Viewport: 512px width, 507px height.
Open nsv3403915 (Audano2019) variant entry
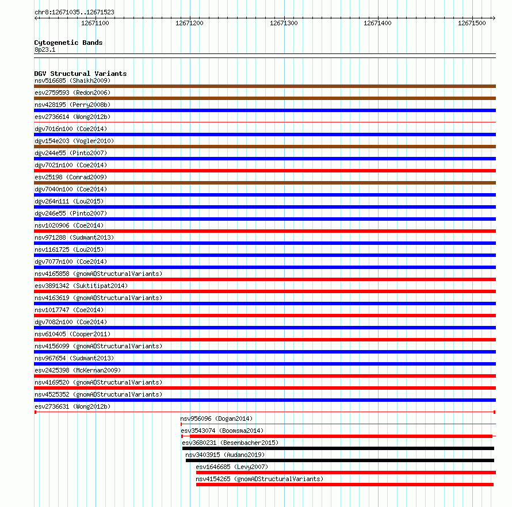pos(225,455)
